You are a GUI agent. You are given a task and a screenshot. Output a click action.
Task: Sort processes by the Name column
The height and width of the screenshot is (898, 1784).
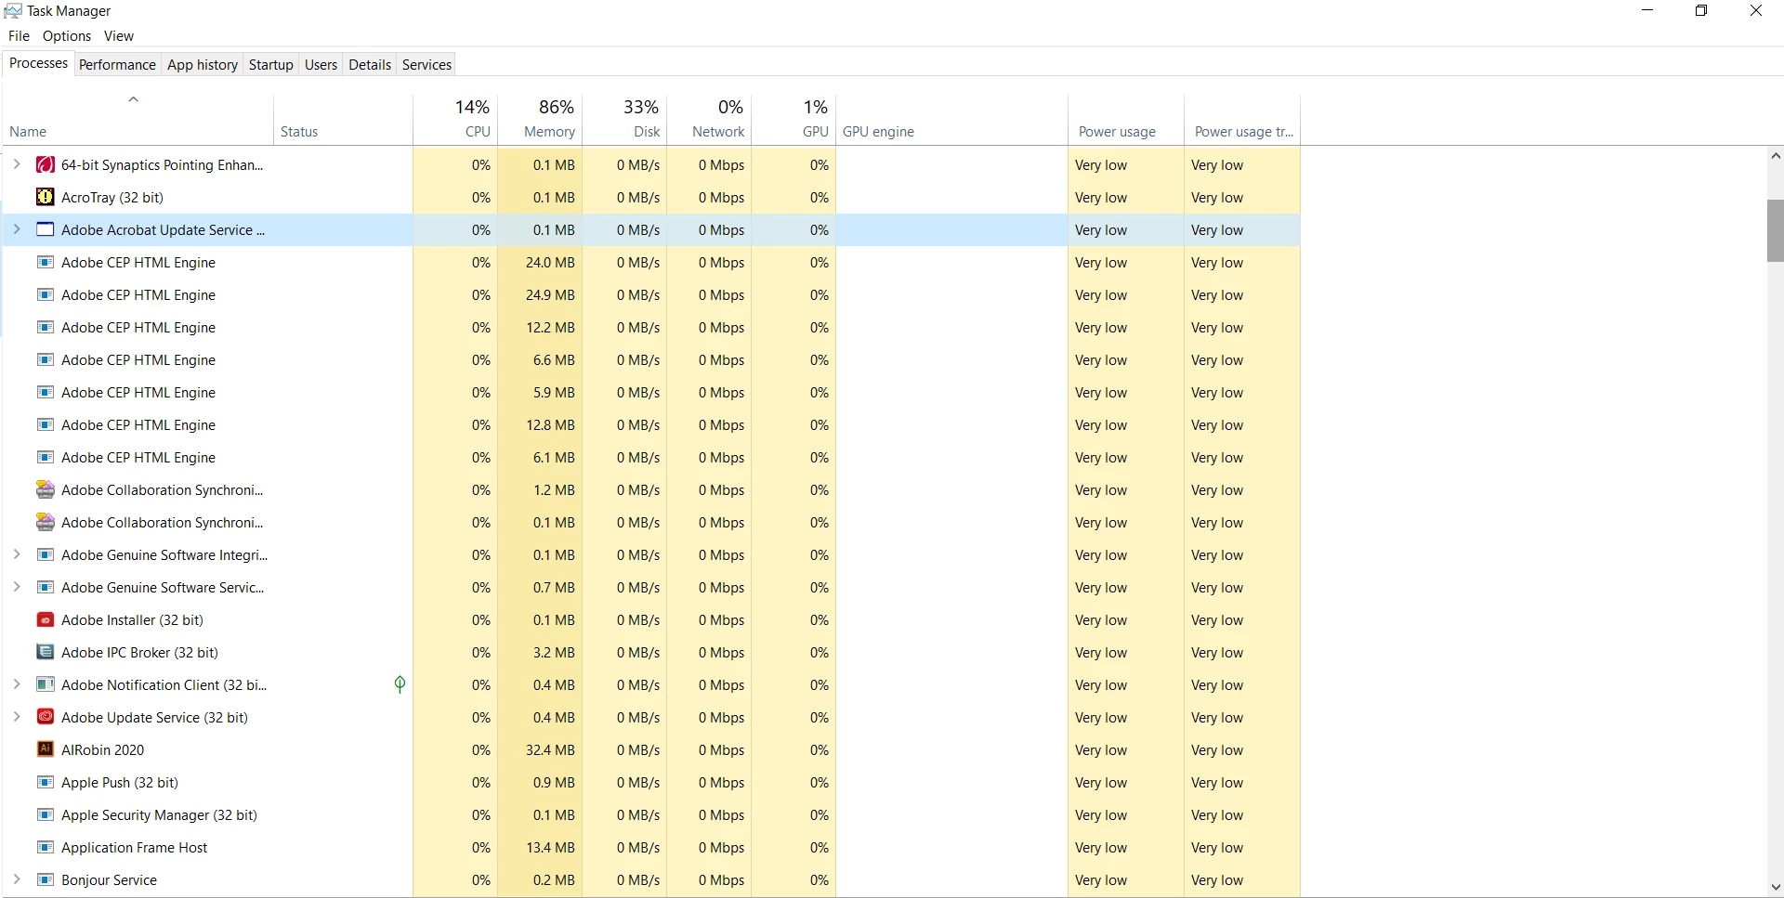pyautogui.click(x=138, y=120)
